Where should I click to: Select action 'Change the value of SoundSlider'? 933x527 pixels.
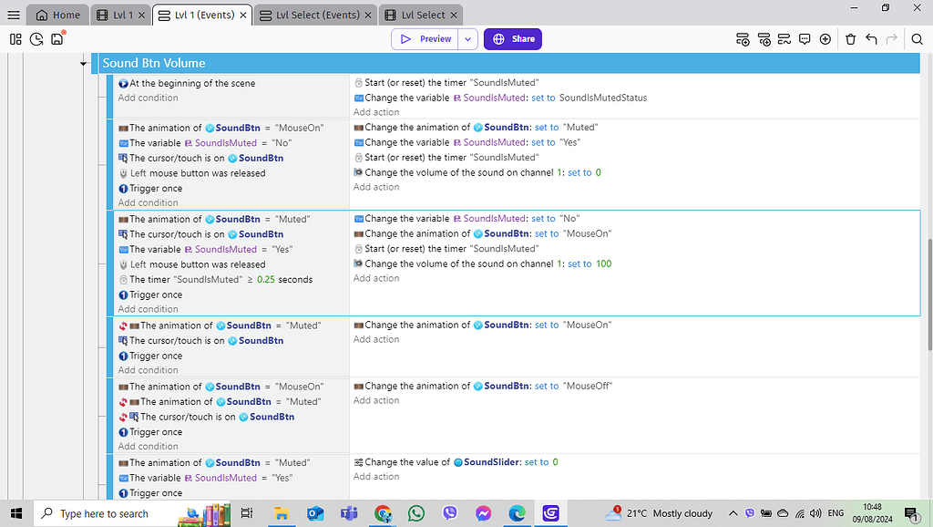(456, 462)
